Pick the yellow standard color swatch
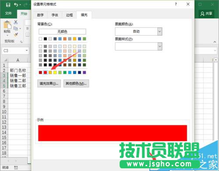The image size is (219, 171). tap(55, 72)
